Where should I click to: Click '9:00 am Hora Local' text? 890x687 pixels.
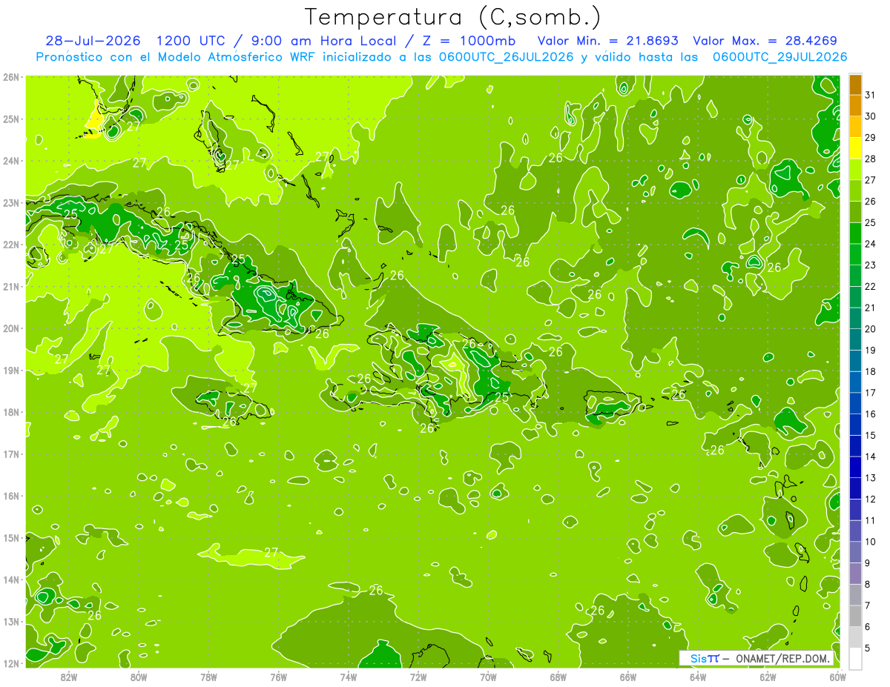point(323,41)
